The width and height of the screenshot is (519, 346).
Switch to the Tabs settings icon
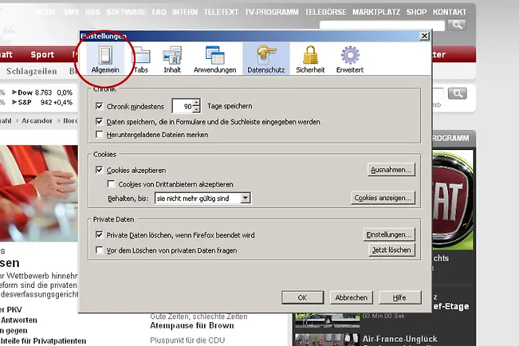(141, 59)
